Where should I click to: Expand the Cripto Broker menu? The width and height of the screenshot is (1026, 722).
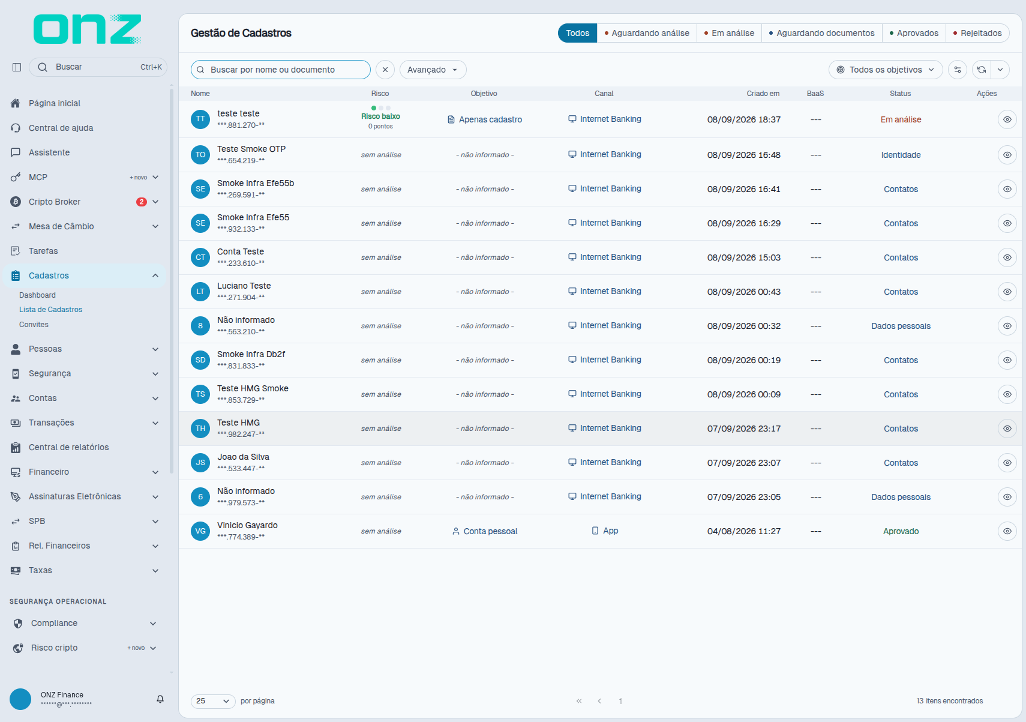click(x=155, y=202)
